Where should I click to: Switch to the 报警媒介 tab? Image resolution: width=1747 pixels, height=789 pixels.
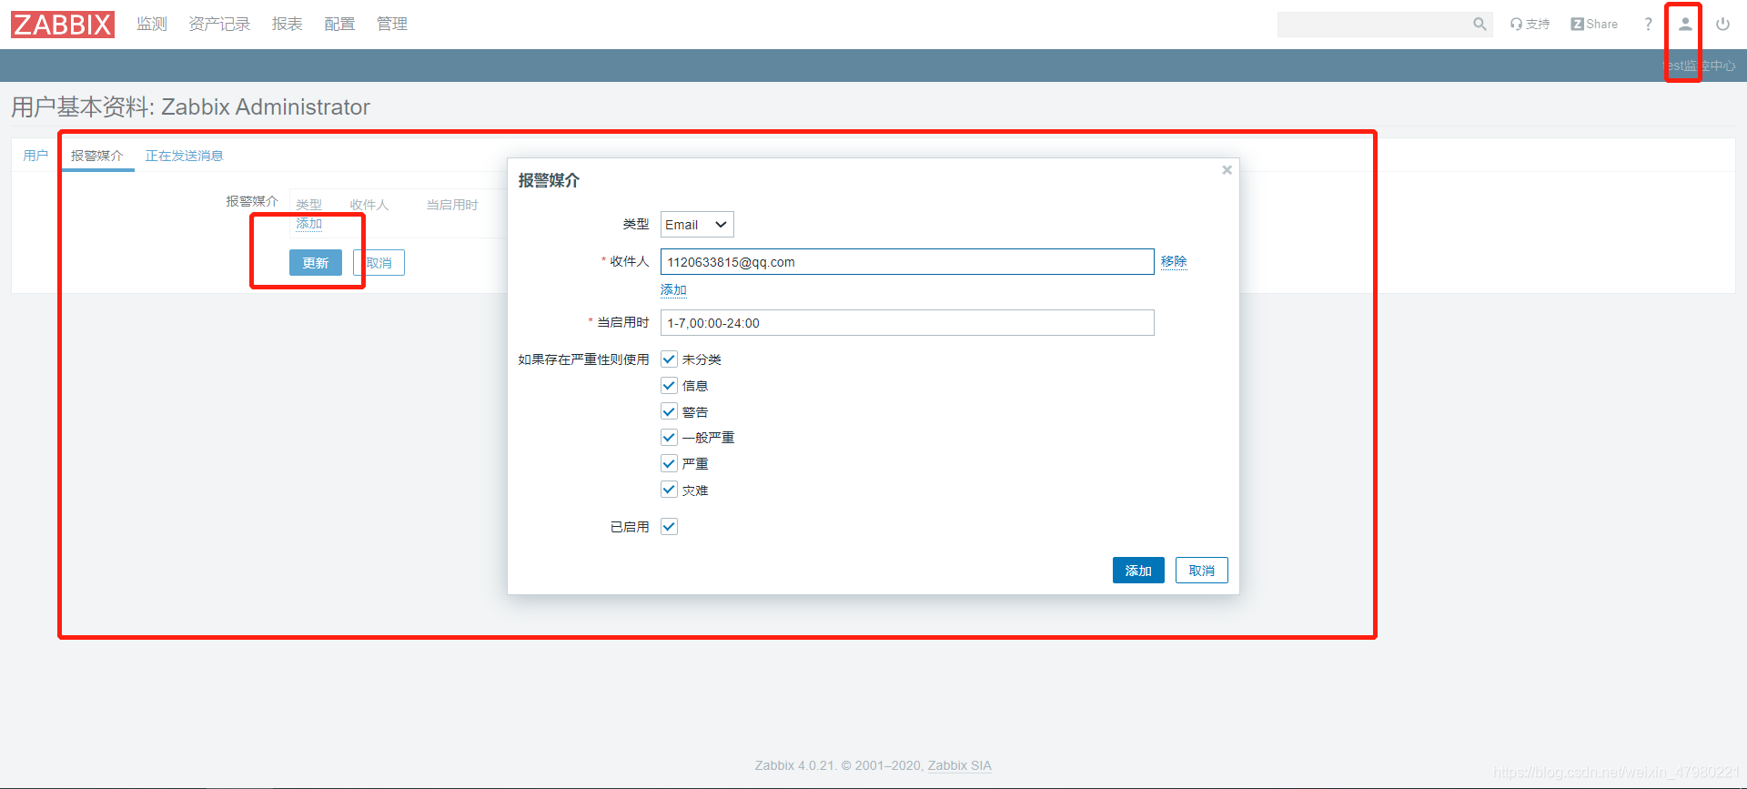pos(96,156)
